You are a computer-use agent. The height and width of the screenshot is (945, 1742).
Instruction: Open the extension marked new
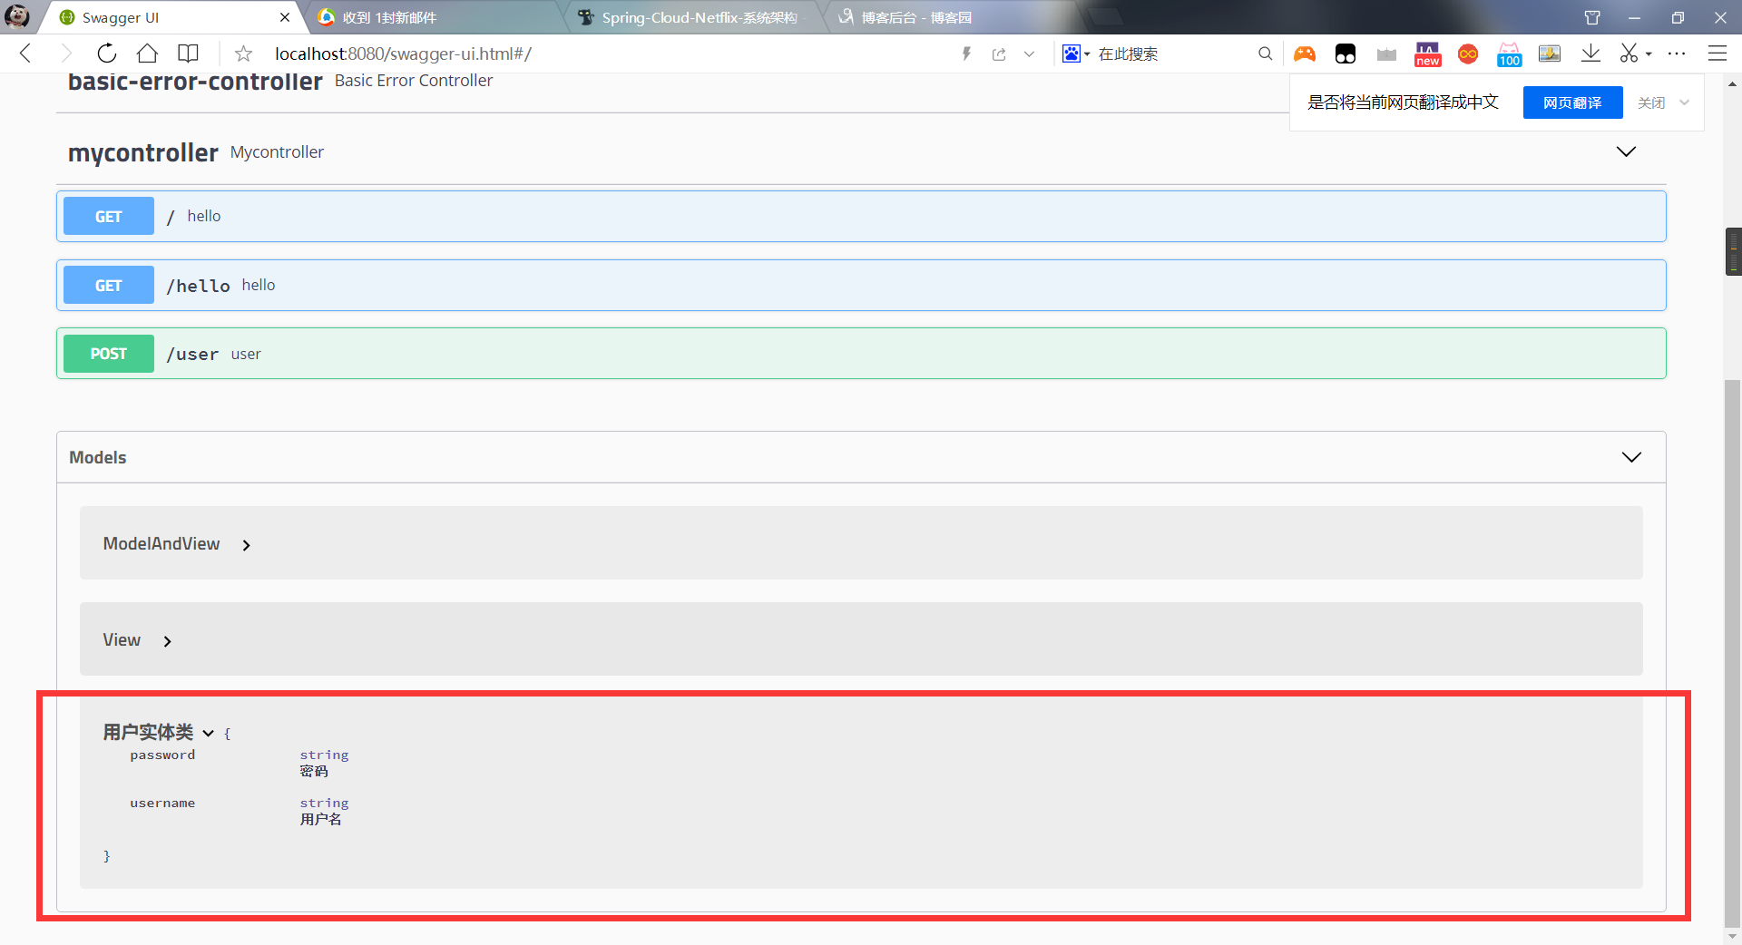(1427, 54)
